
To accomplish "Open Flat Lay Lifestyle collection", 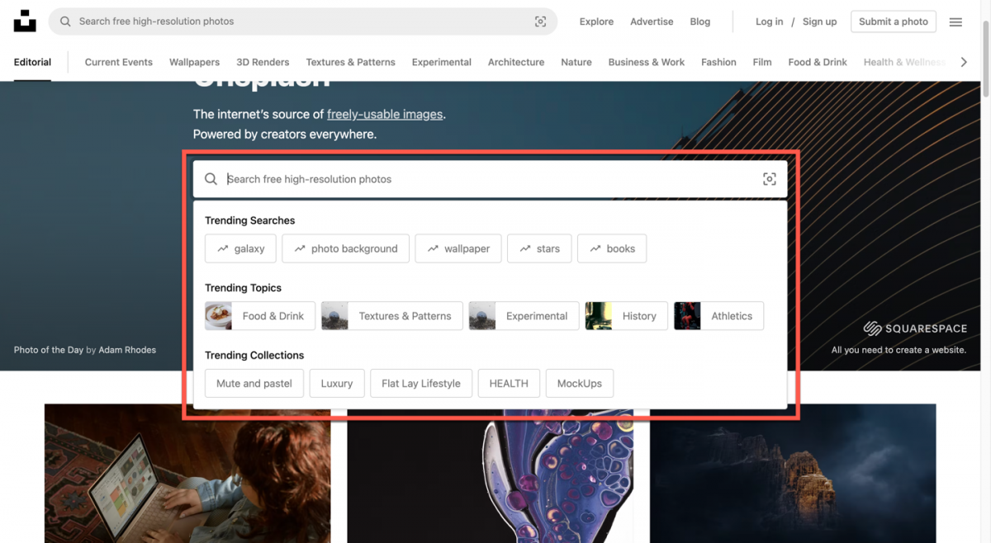I will coord(421,383).
